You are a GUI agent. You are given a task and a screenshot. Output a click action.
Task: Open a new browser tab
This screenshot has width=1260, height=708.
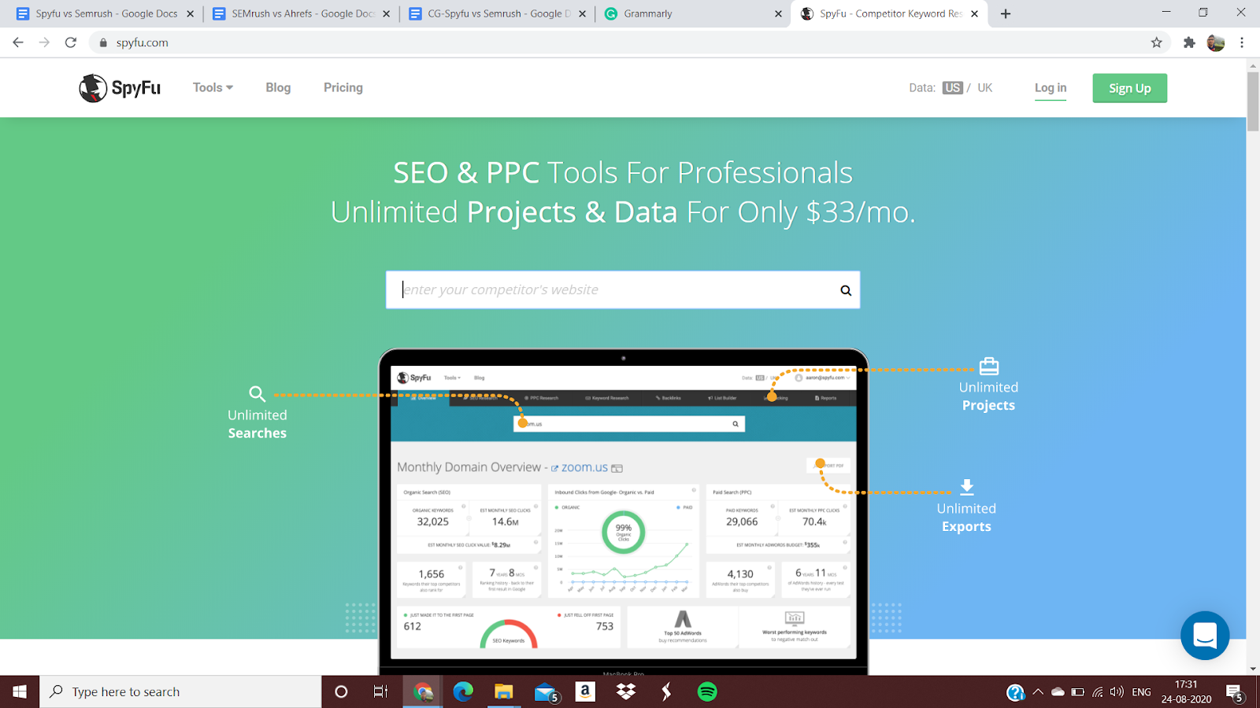(x=1006, y=13)
